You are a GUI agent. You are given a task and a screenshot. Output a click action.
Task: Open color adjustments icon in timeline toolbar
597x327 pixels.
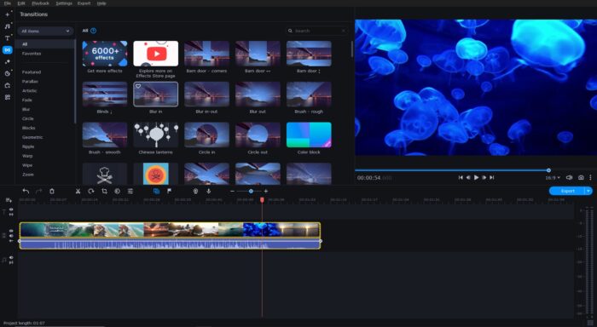click(118, 192)
